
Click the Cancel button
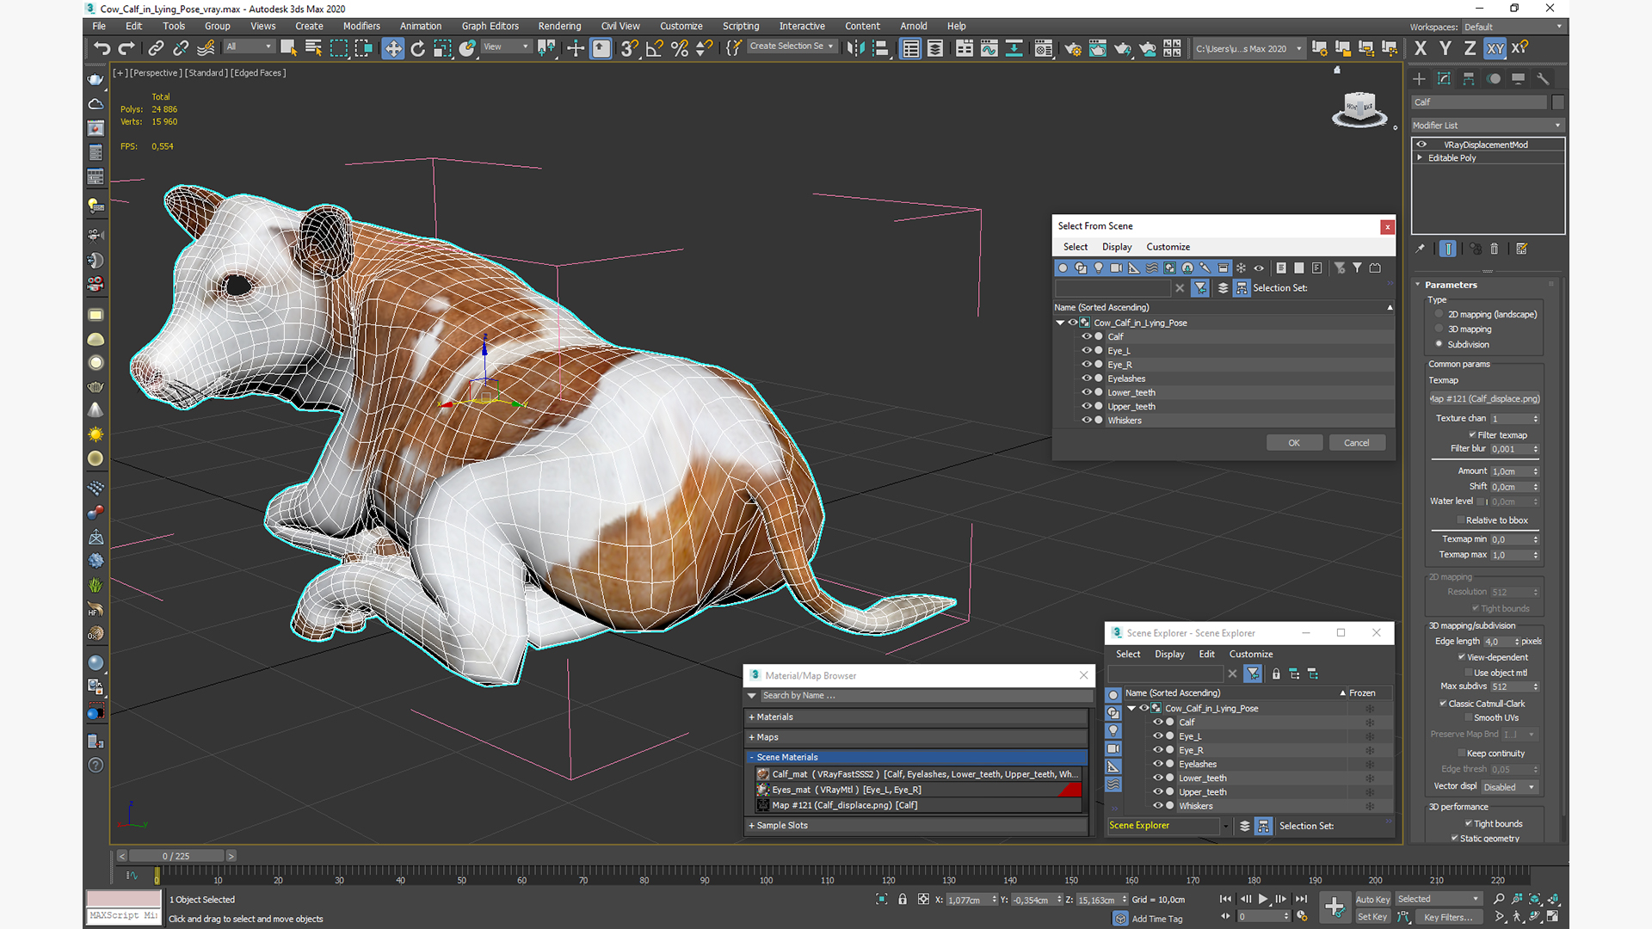(x=1356, y=443)
